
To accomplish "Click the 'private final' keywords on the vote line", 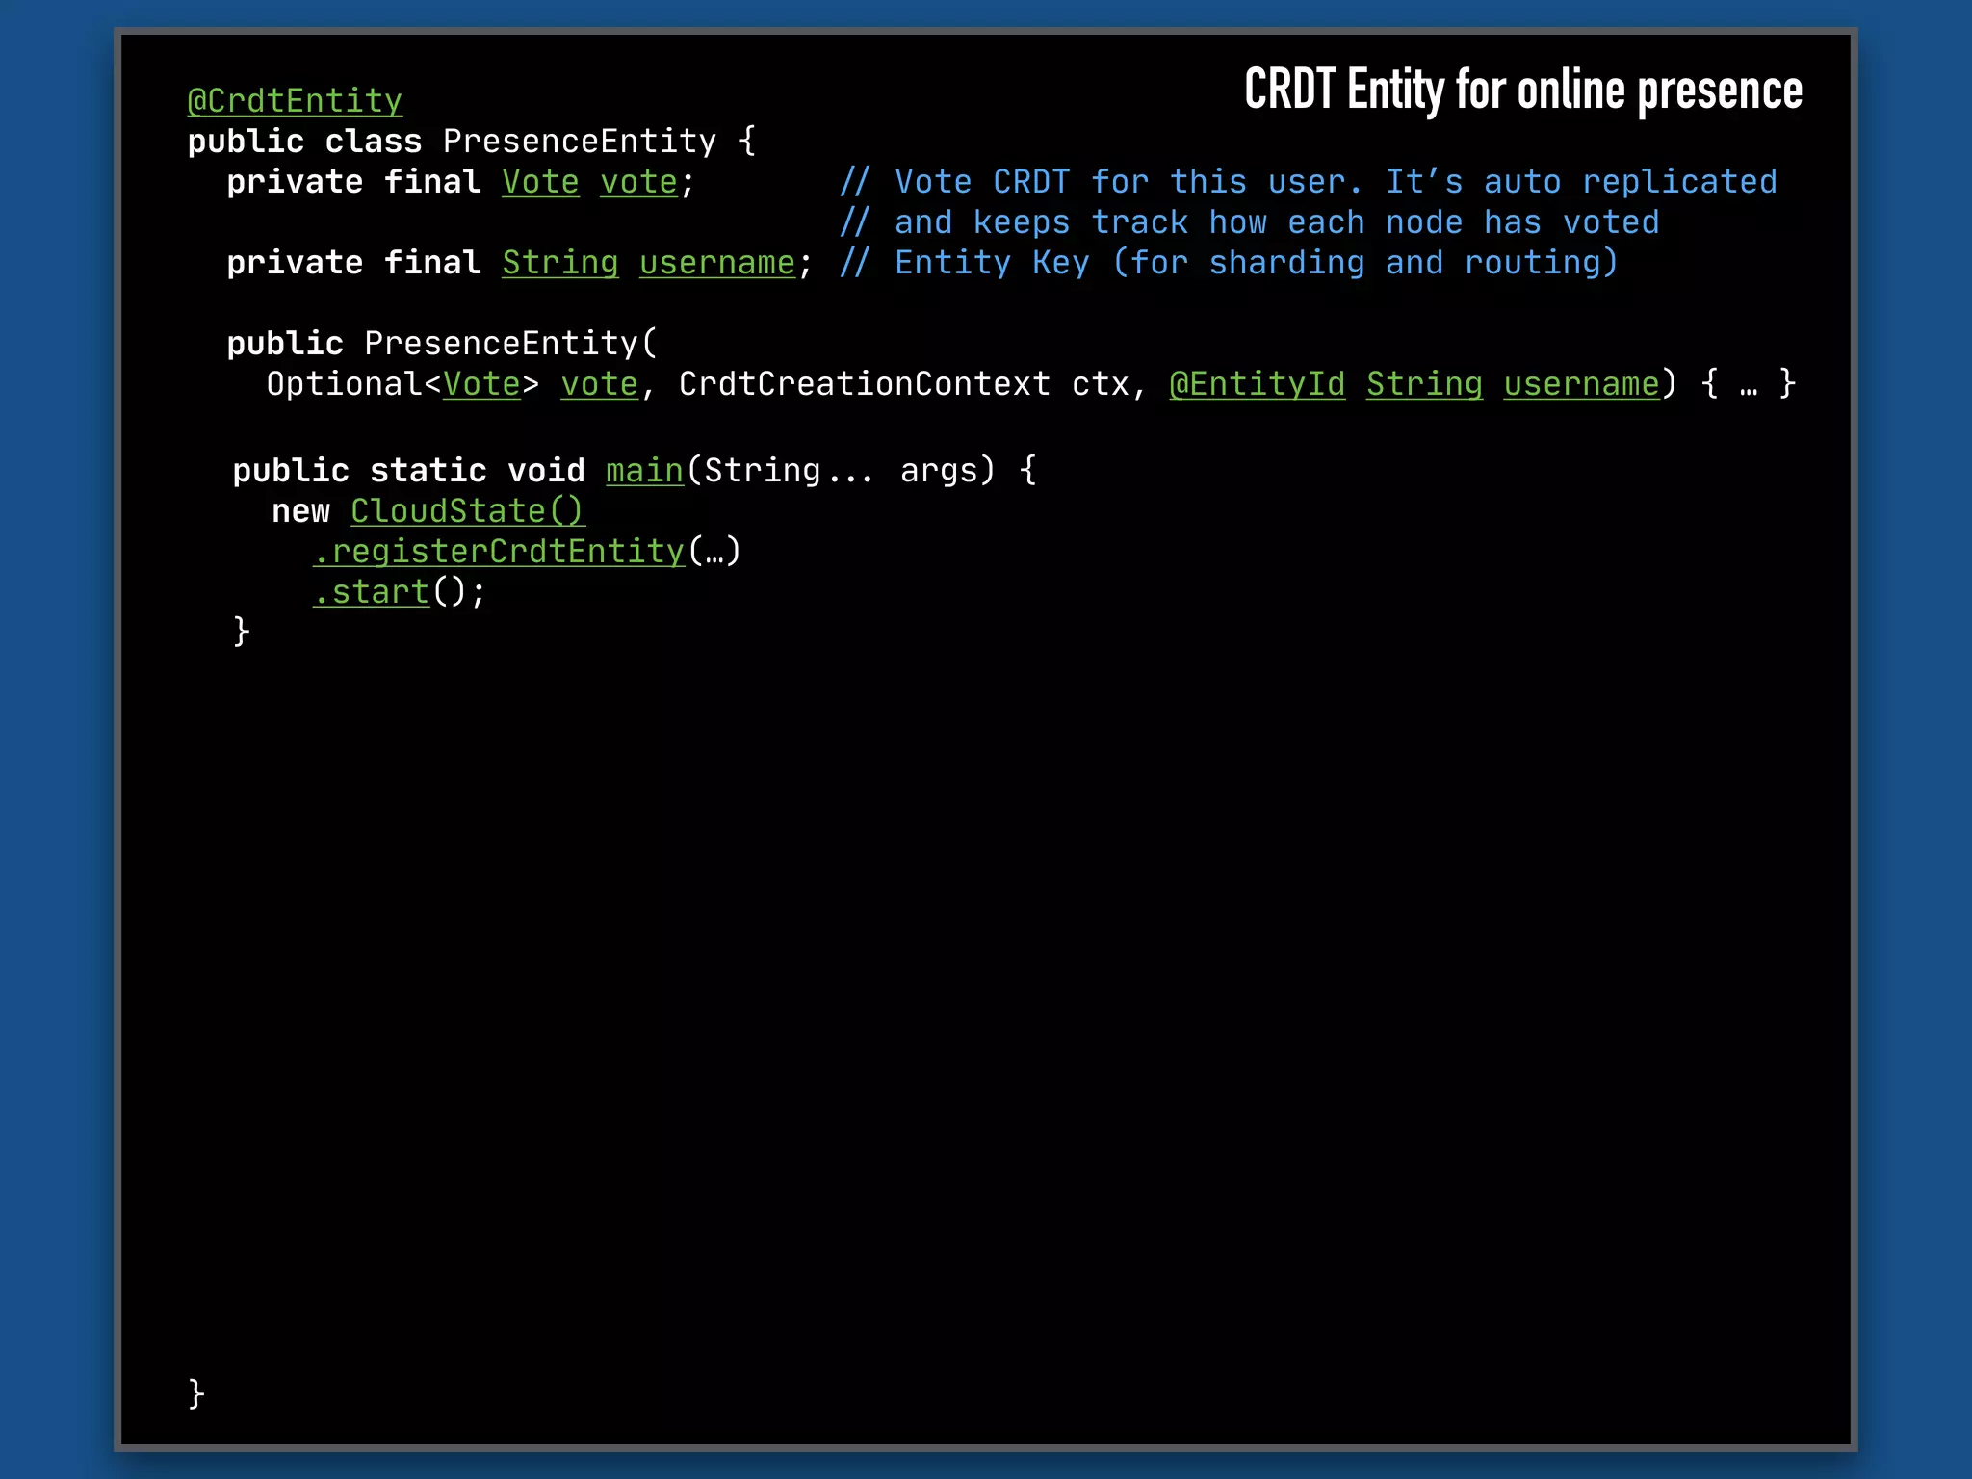I will pos(353,182).
